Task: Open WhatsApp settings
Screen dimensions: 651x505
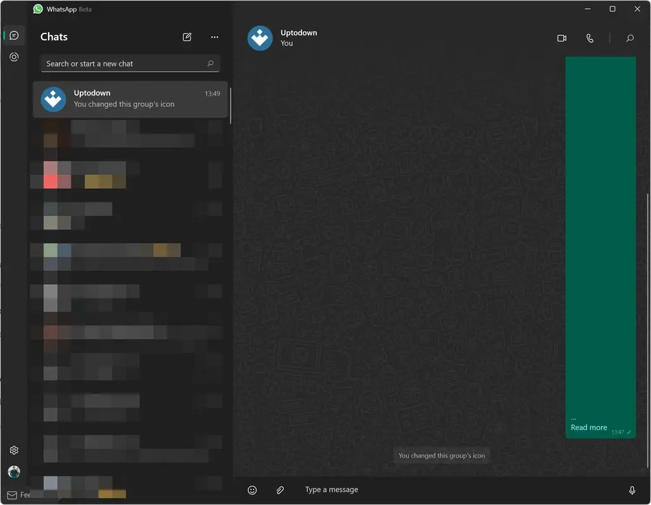Action: pos(13,449)
